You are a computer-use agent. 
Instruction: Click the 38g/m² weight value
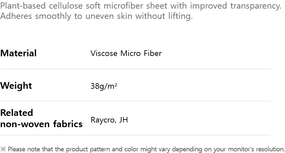point(104,86)
